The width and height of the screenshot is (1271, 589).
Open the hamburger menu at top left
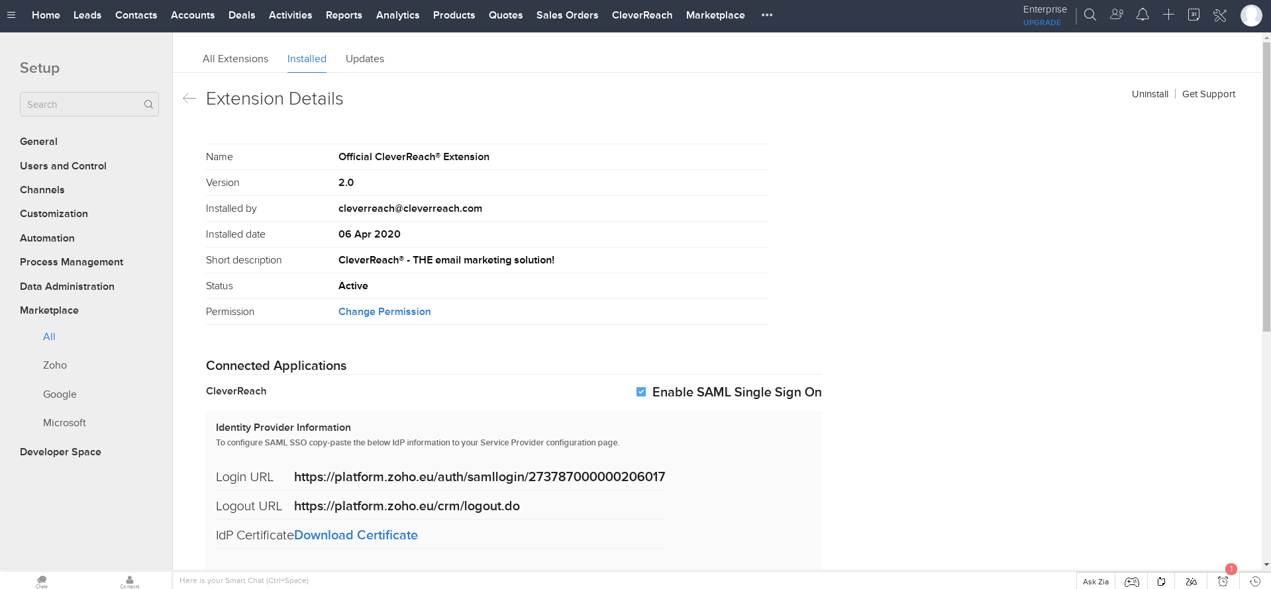(11, 15)
